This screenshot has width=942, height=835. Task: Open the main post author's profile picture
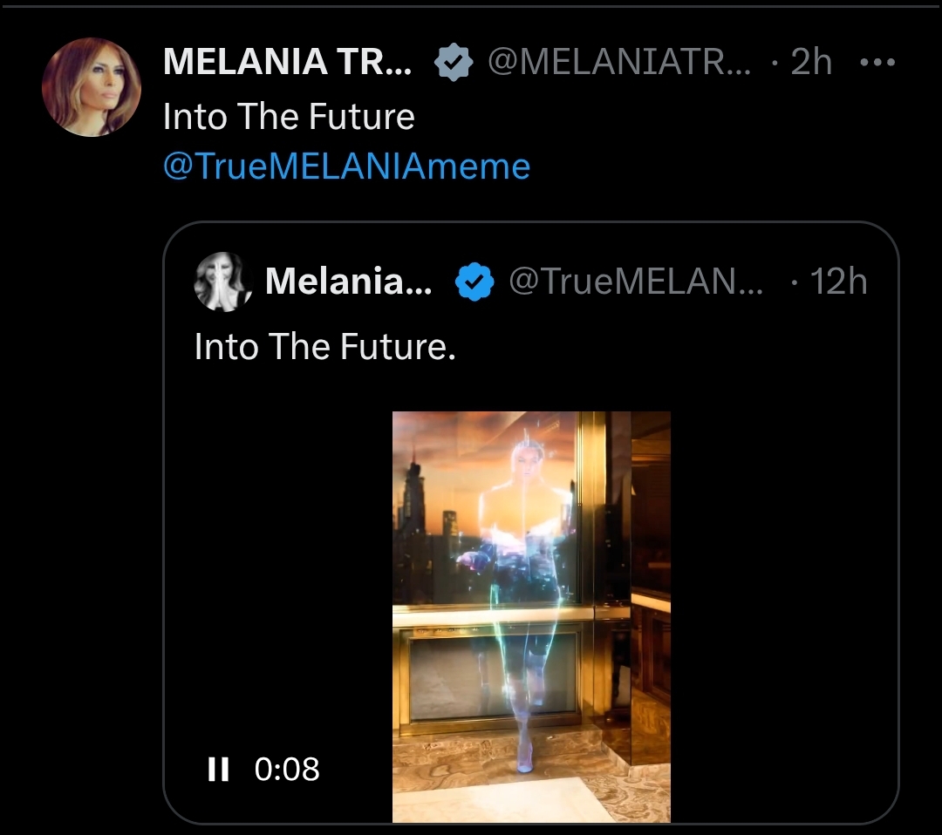[x=92, y=87]
